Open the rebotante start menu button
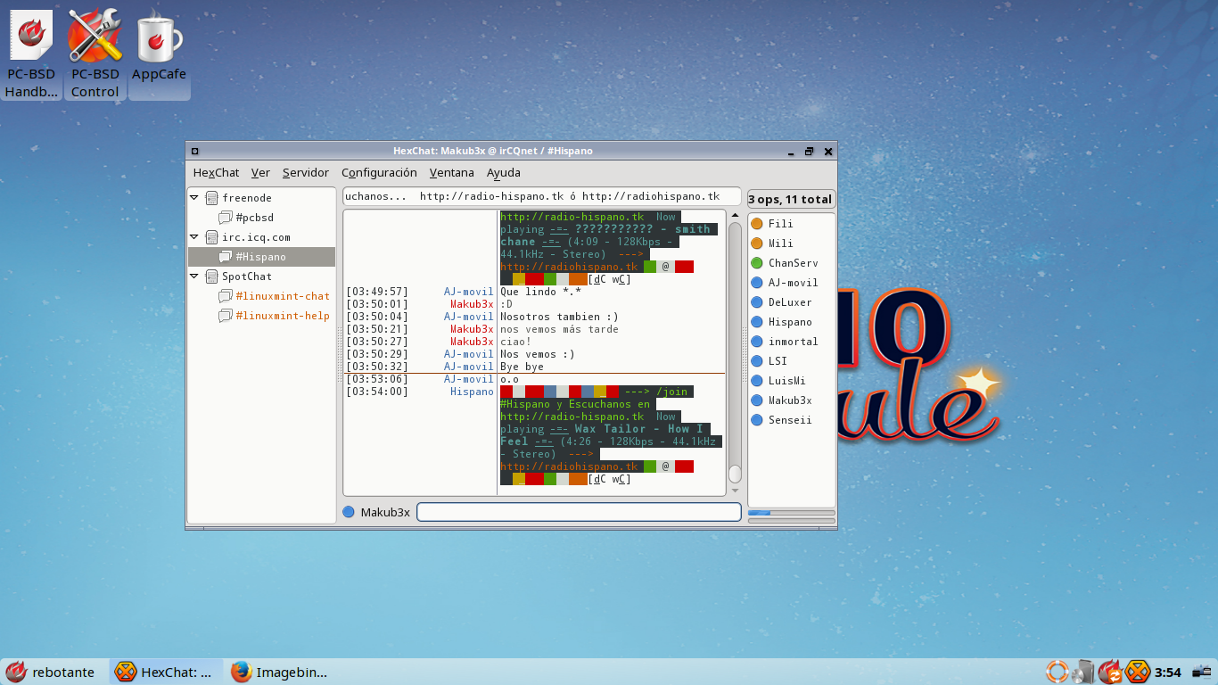The width and height of the screenshot is (1218, 685). coord(52,672)
